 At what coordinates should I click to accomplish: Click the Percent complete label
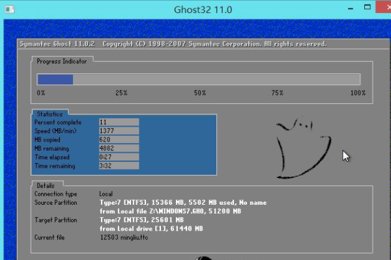coord(58,122)
